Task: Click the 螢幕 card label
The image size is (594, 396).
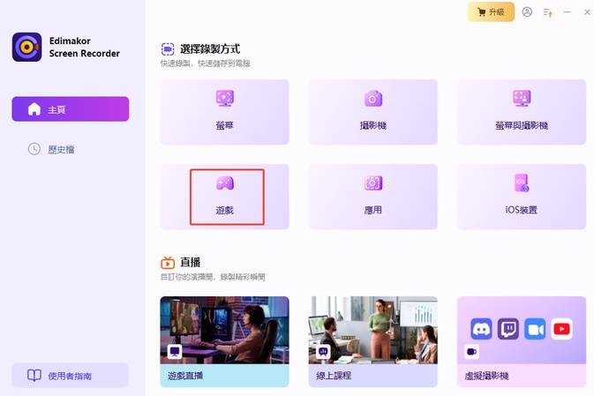Action: 225,125
